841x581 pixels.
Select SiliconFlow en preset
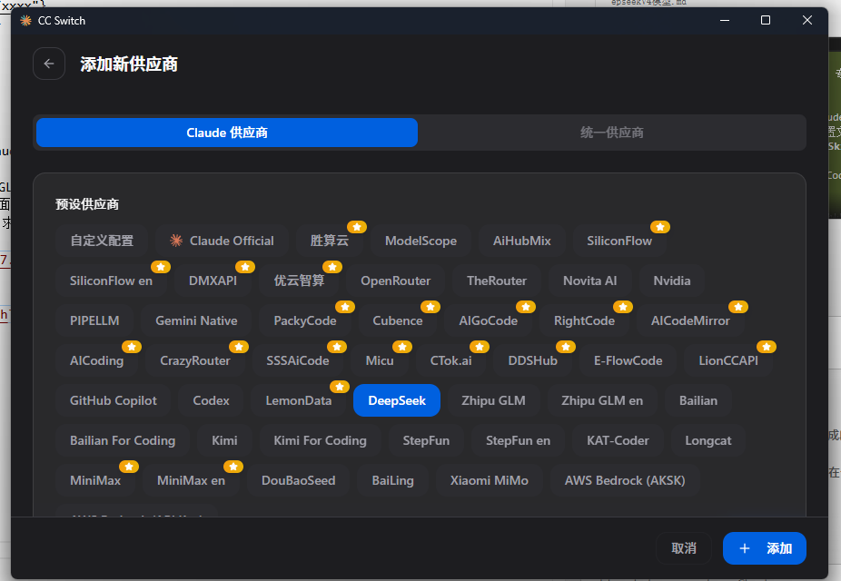[111, 281]
